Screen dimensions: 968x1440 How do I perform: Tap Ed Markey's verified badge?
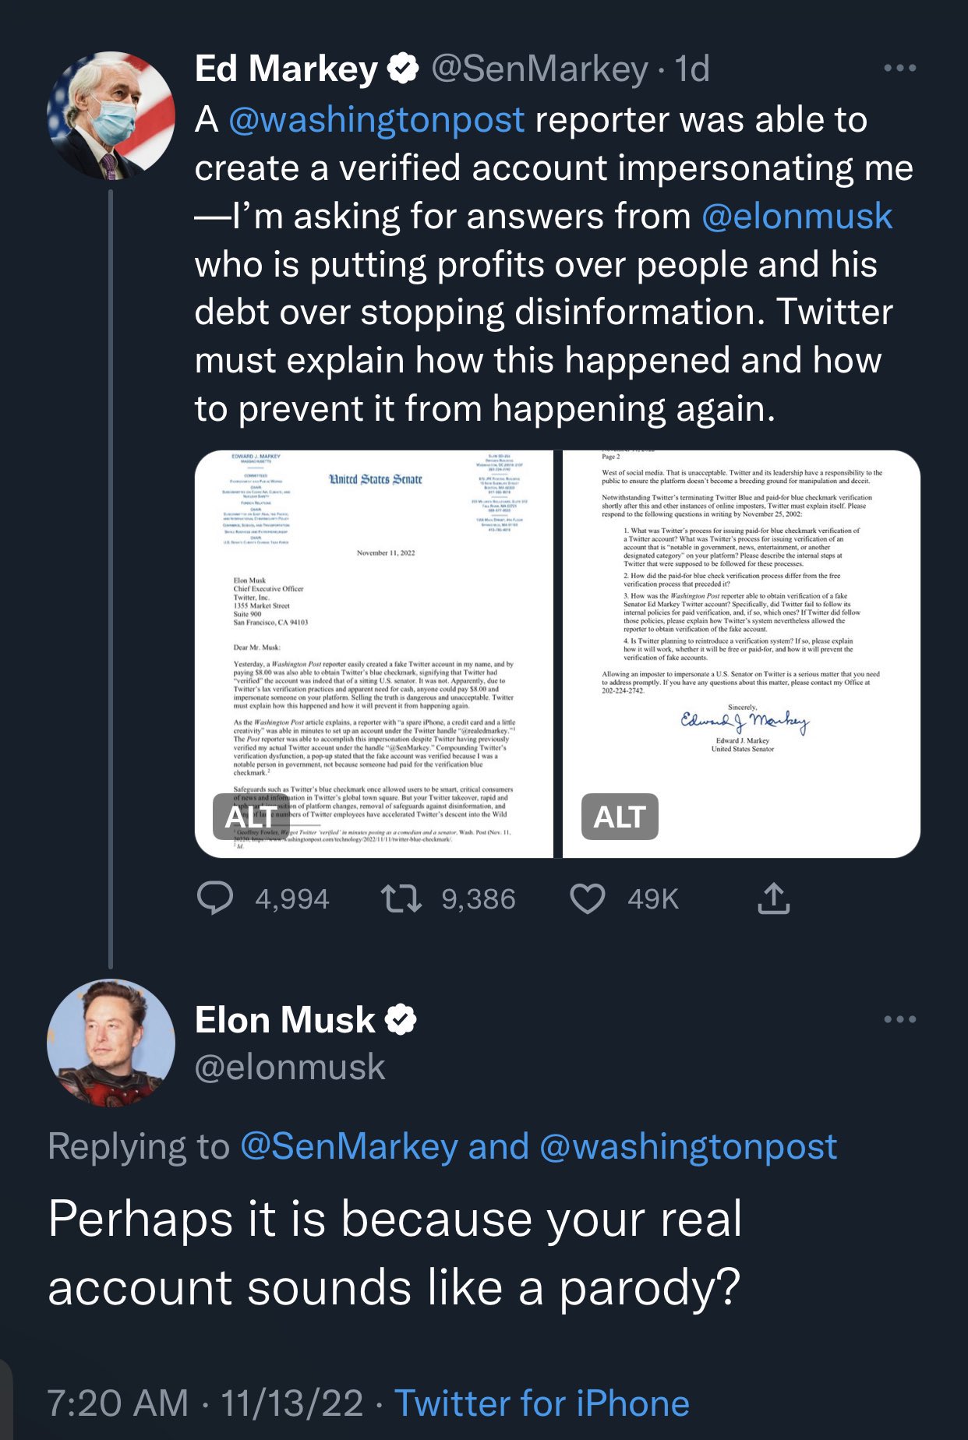403,69
